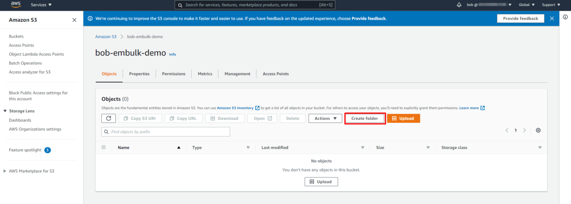Refresh the objects list

point(108,118)
